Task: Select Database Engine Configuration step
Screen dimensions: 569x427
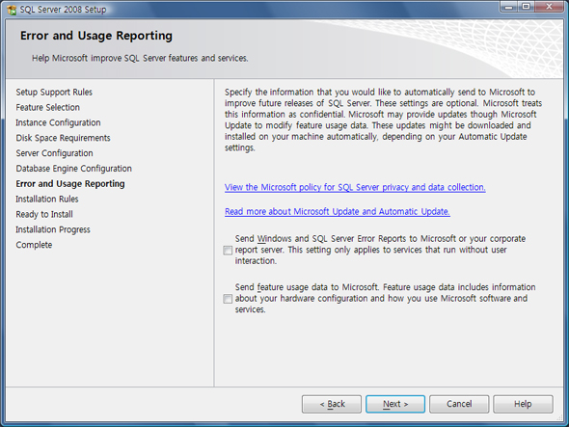Action: [73, 169]
